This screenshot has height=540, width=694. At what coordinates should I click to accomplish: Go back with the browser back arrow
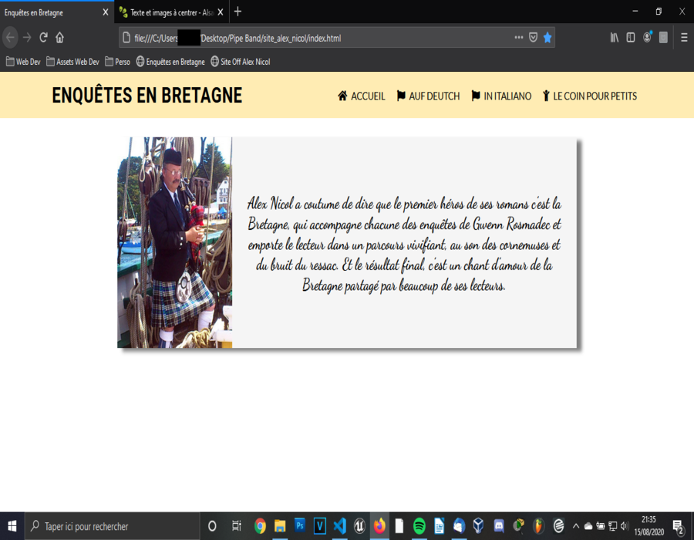[11, 38]
